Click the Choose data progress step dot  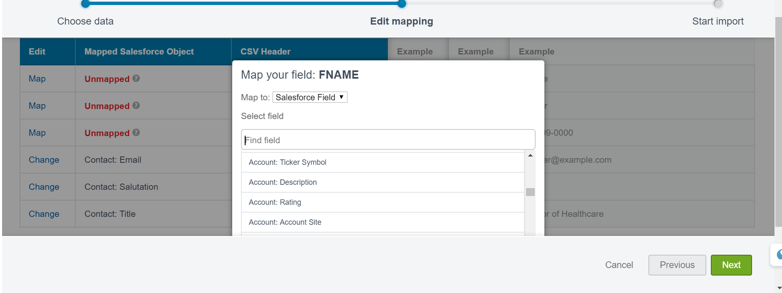[85, 4]
